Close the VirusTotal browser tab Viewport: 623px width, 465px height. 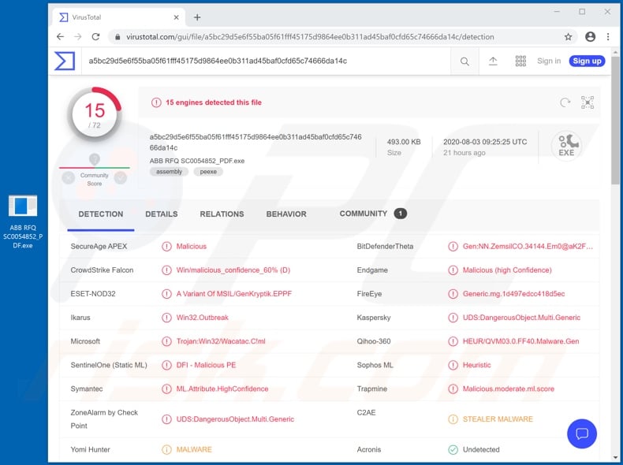click(x=177, y=17)
